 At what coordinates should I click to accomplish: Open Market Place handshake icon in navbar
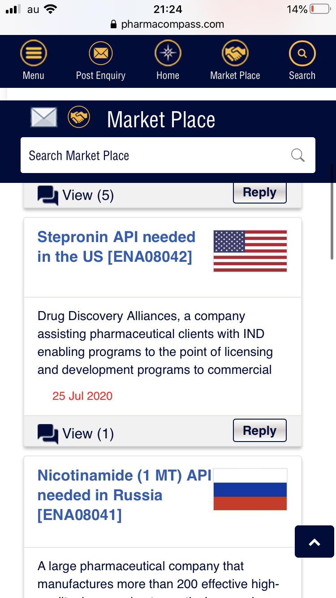(x=235, y=54)
